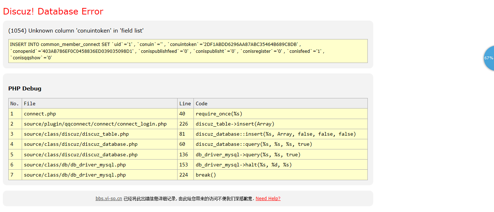
Task: Click line number 153 cell
Action: tap(184, 165)
